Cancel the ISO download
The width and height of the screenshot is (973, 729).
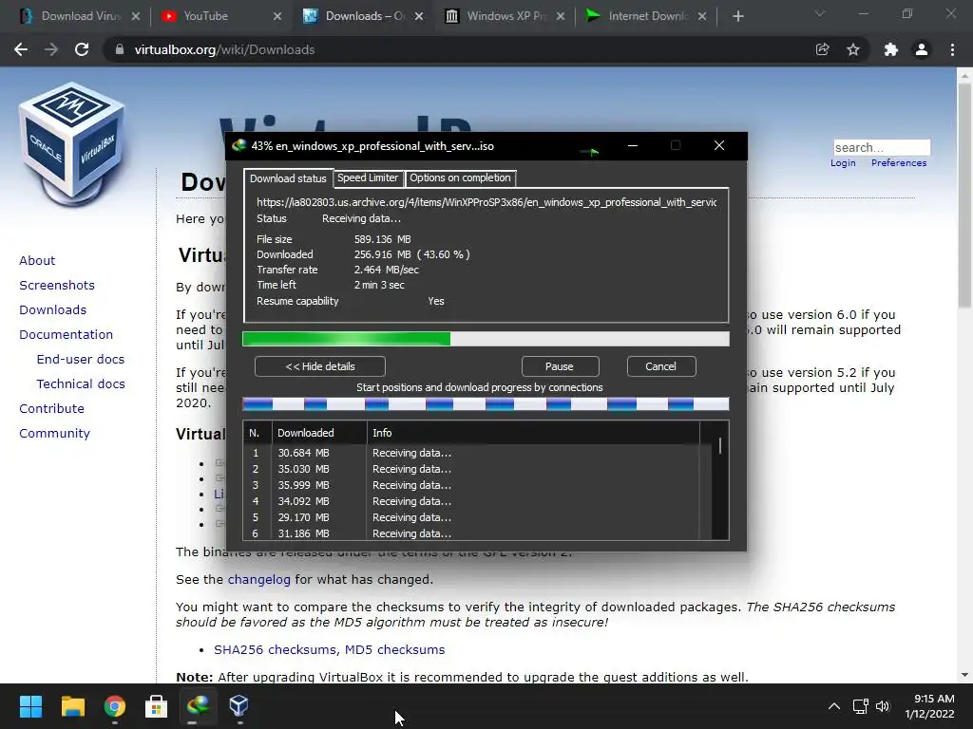pyautogui.click(x=661, y=366)
